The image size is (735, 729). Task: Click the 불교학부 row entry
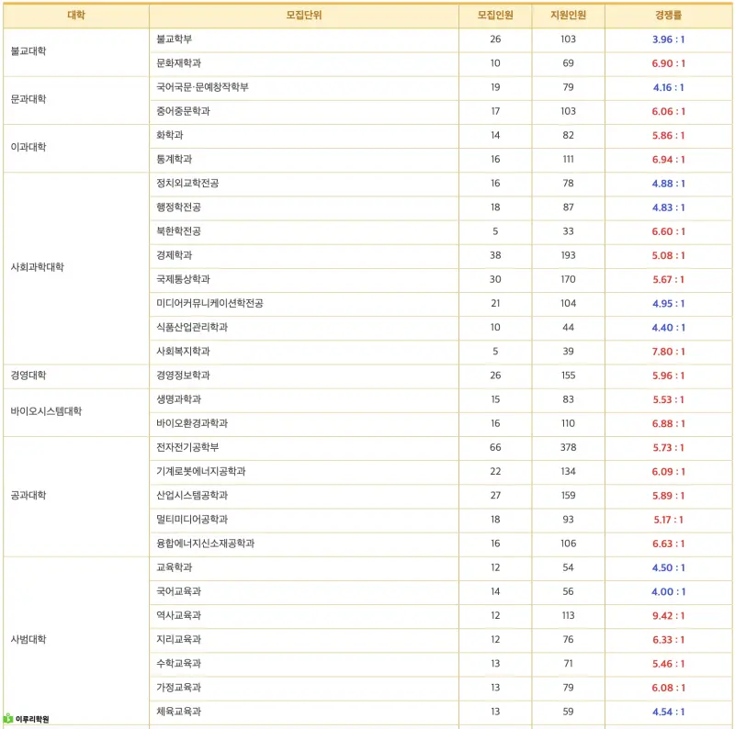pyautogui.click(x=175, y=39)
